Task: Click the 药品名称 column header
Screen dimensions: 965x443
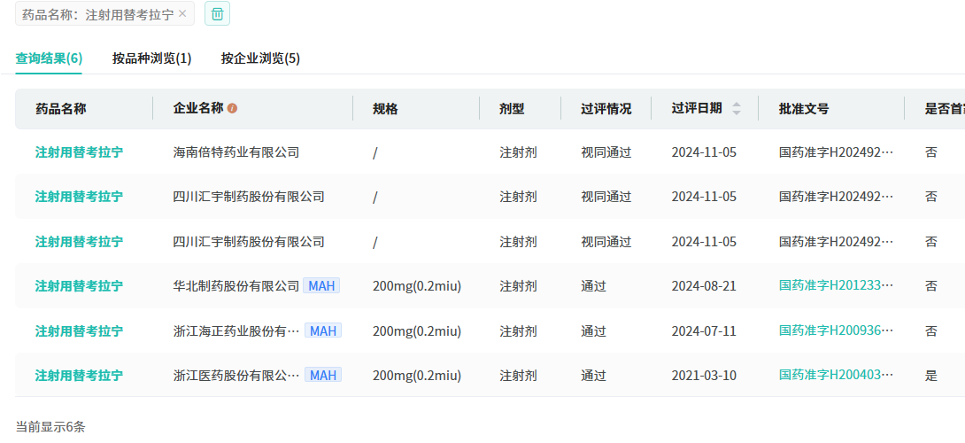Action: [x=60, y=109]
